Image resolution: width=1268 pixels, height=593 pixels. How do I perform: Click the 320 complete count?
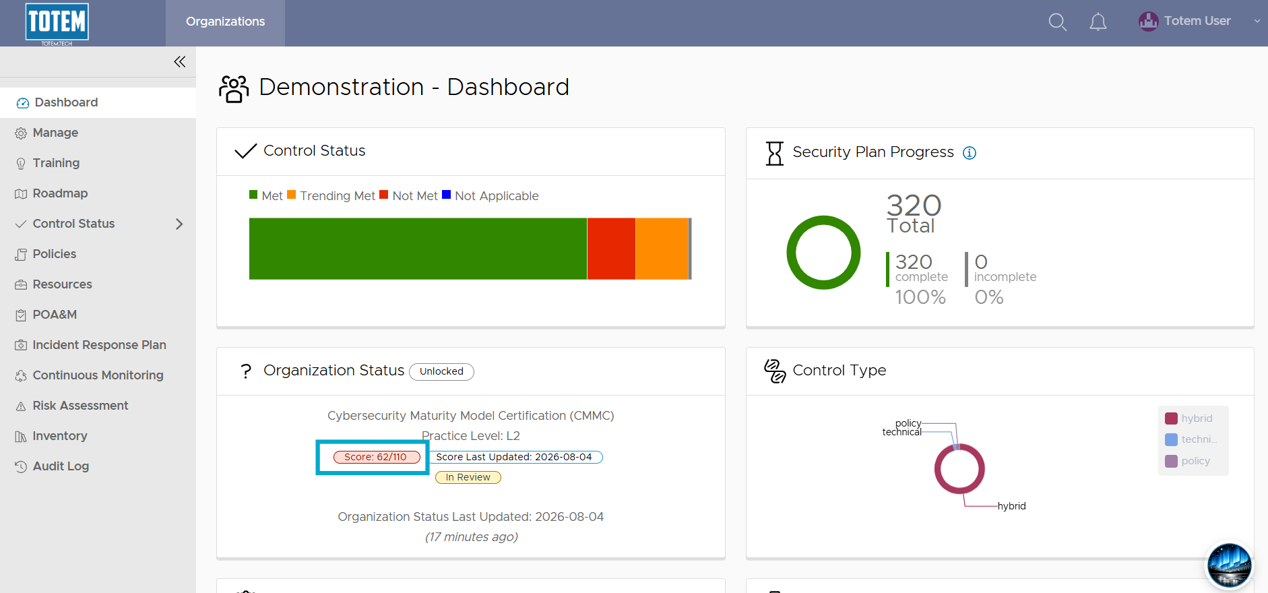point(914,262)
